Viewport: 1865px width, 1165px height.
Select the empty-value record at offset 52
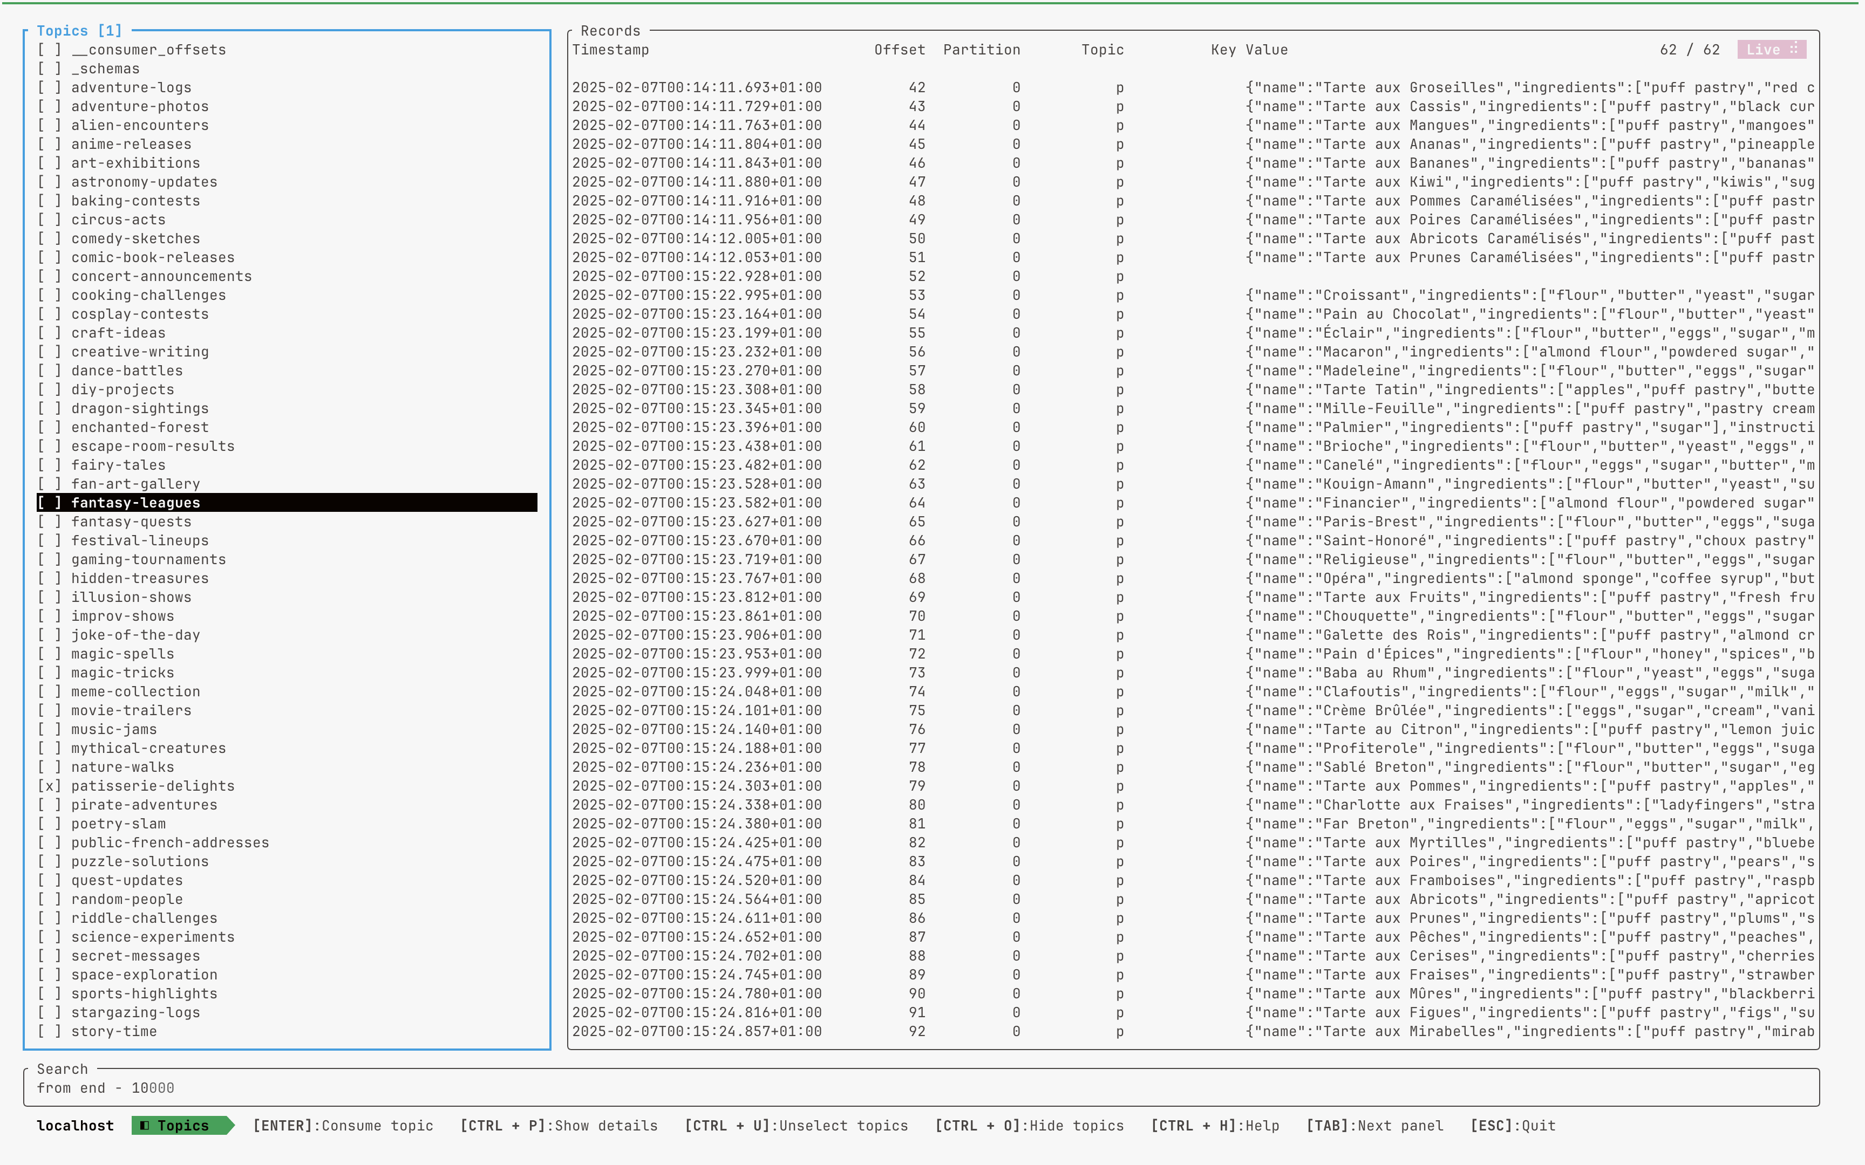(1193, 277)
